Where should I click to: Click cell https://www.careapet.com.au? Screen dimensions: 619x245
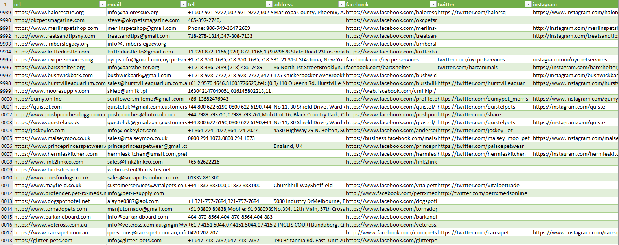(x=60, y=232)
